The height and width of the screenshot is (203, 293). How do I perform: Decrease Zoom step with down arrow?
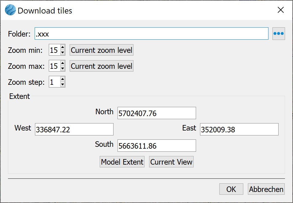(63, 84)
